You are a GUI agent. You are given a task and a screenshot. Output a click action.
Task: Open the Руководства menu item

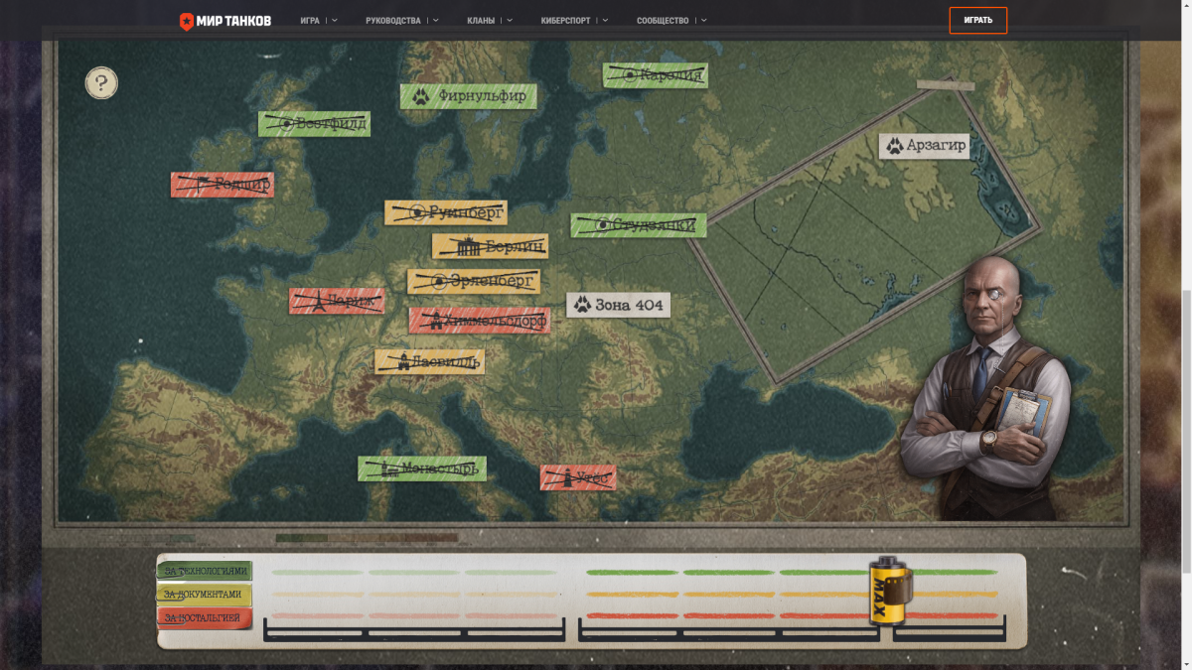click(x=392, y=20)
